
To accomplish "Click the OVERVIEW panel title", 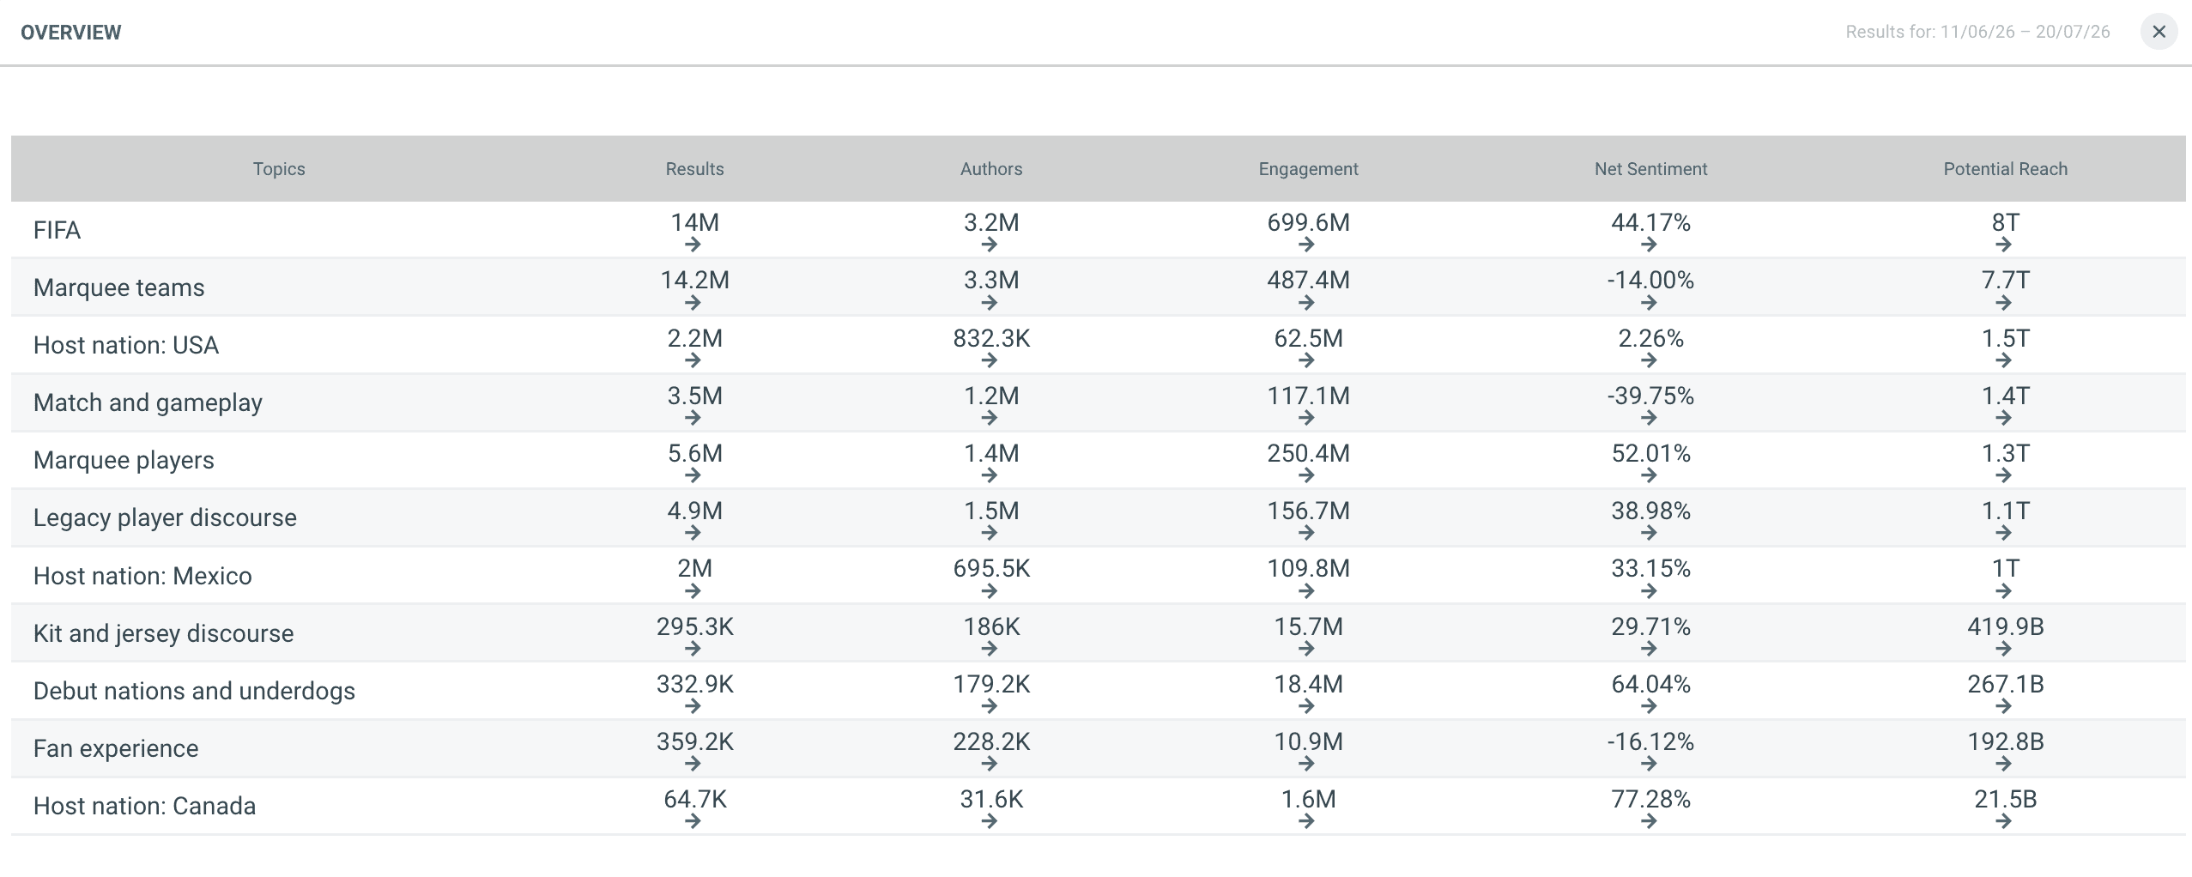I will (x=71, y=33).
